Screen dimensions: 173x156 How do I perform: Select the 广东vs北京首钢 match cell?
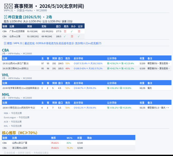pos(17,31)
